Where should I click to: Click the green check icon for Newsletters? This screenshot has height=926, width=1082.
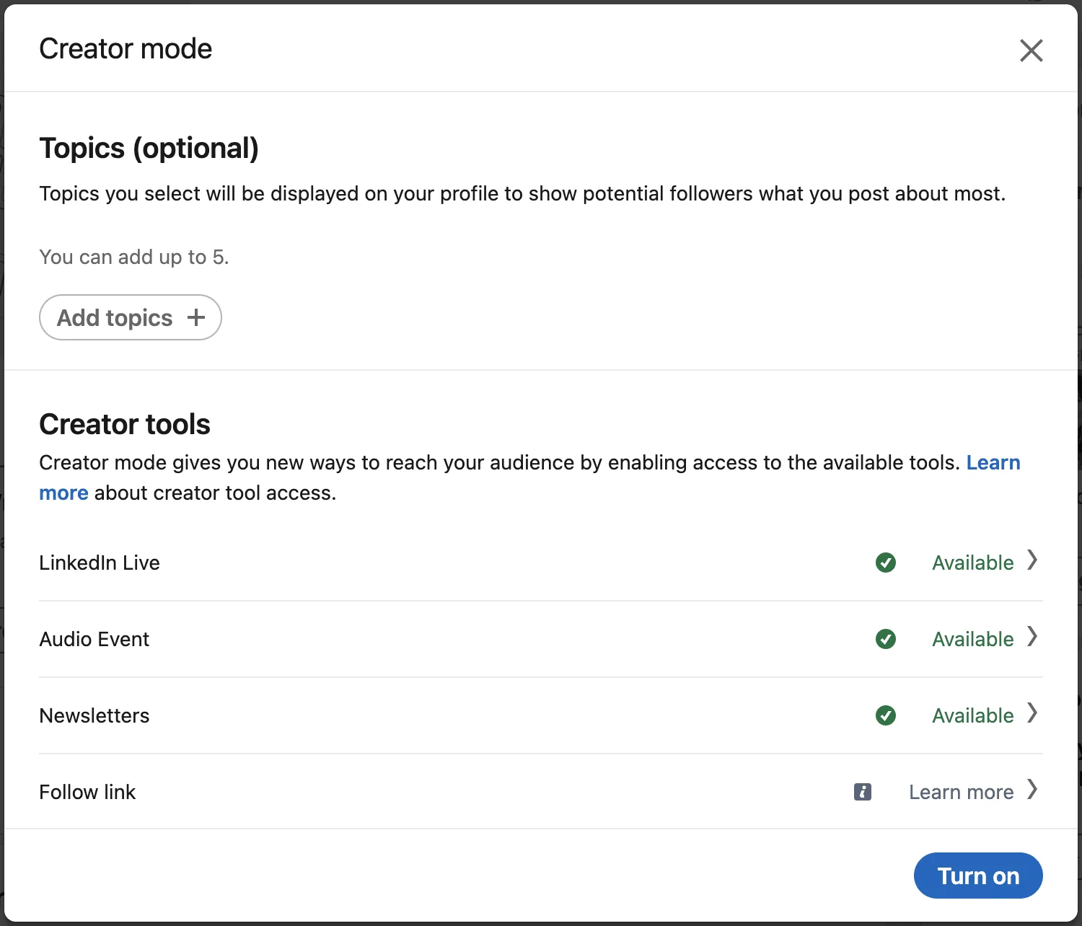[x=886, y=715]
